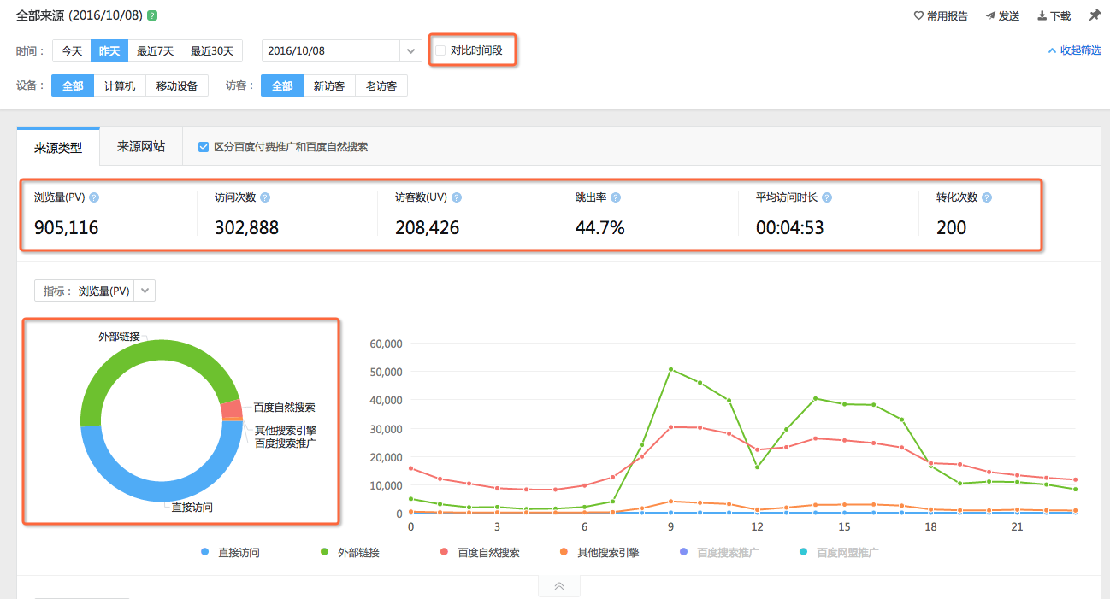This screenshot has width=1110, height=599.
Task: Select 最近7天 time range
Action: tap(155, 51)
